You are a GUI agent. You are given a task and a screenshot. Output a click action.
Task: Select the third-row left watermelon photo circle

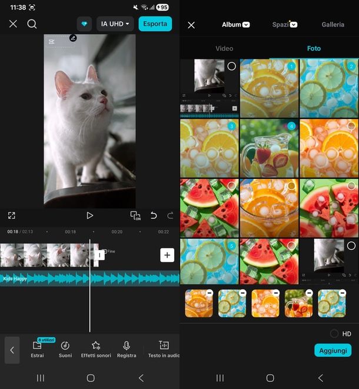click(x=231, y=186)
